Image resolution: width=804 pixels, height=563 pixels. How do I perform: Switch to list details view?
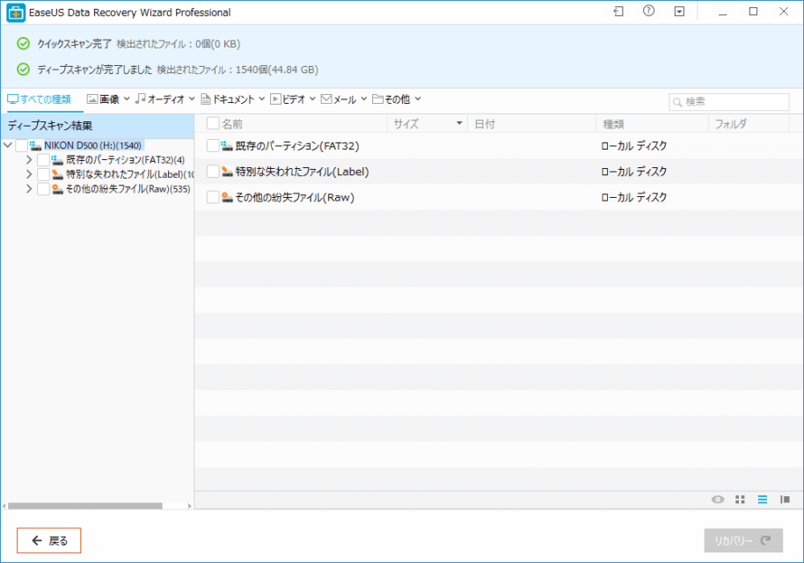pyautogui.click(x=763, y=500)
